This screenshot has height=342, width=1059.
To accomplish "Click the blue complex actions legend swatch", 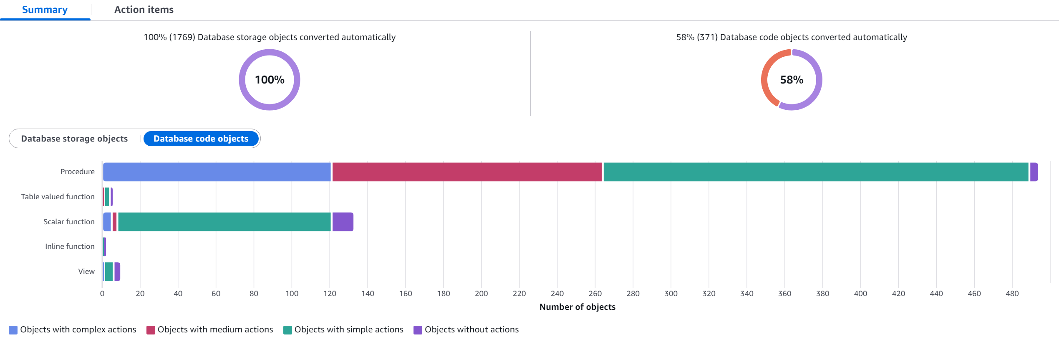I will click(13, 330).
